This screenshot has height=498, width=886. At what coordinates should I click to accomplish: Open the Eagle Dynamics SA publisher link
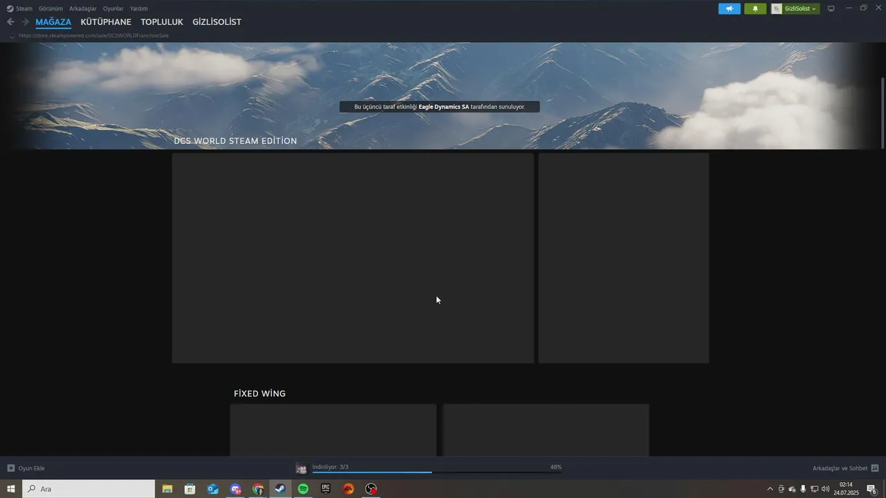tap(444, 107)
